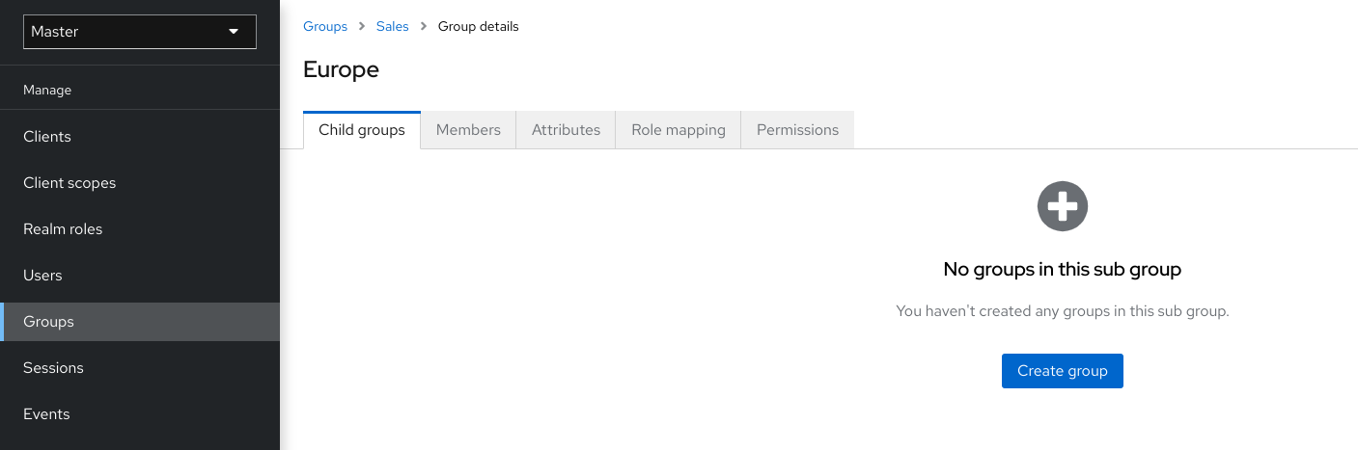
Task: Click the plus circle icon
Action: [1062, 206]
